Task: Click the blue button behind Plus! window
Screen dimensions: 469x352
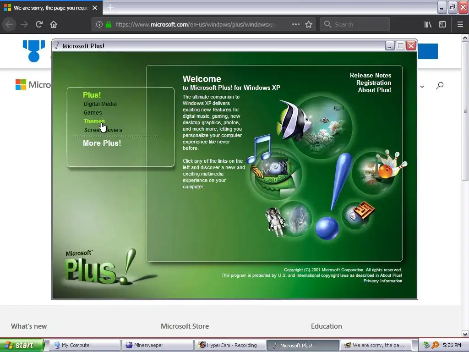Action: 428,51
